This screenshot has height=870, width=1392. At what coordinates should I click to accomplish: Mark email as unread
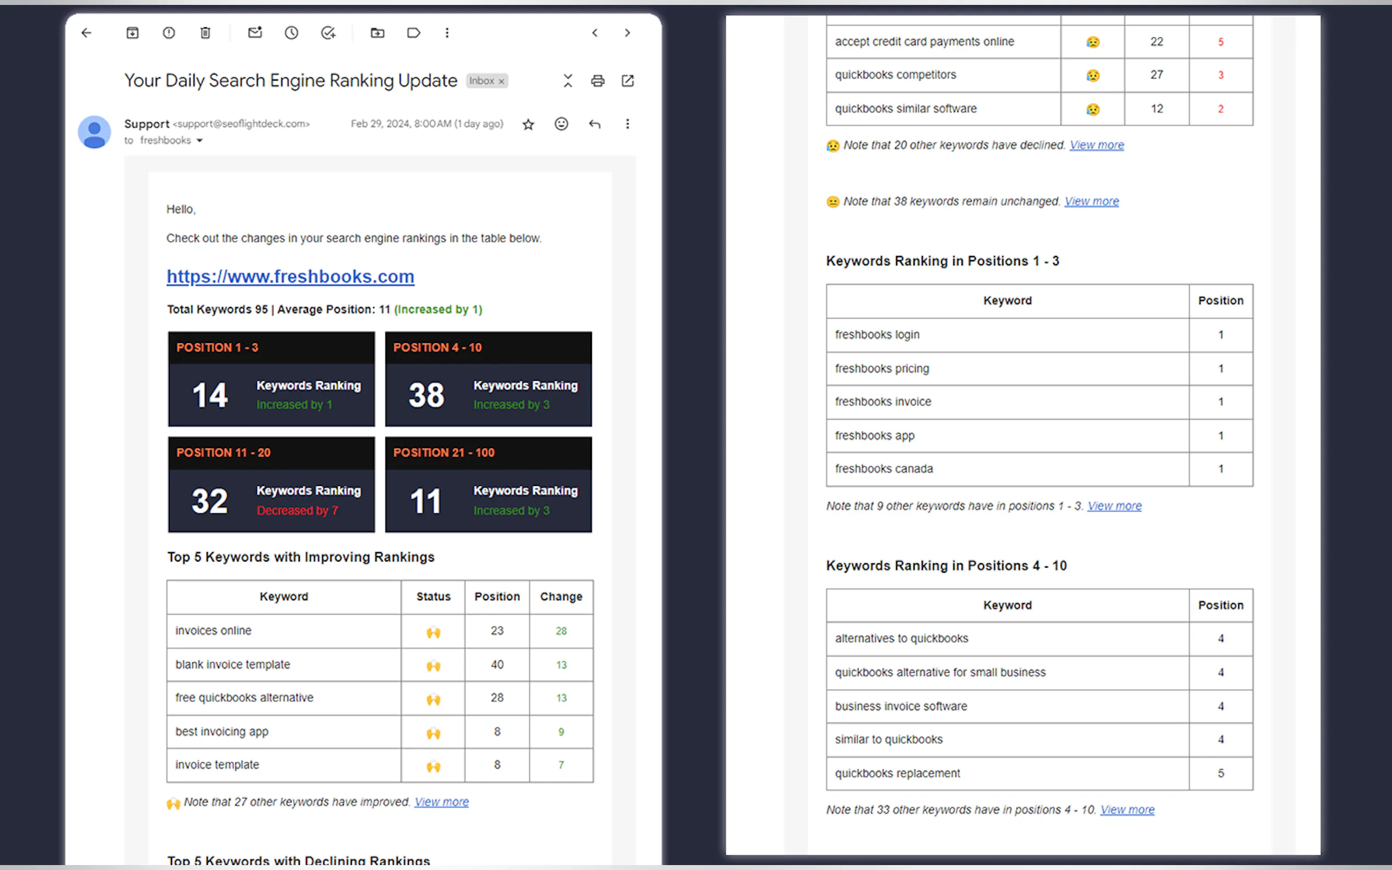[255, 33]
